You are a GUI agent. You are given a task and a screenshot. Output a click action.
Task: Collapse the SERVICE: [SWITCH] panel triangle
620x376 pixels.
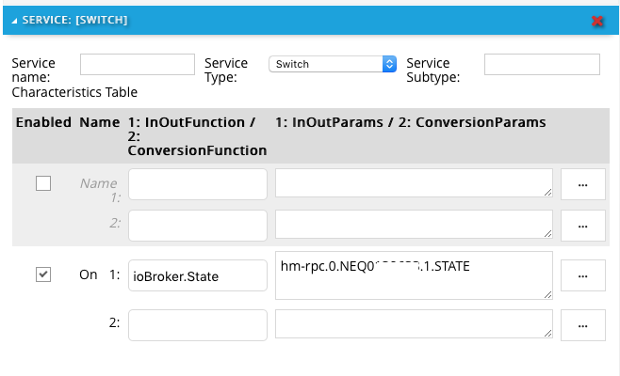point(12,19)
